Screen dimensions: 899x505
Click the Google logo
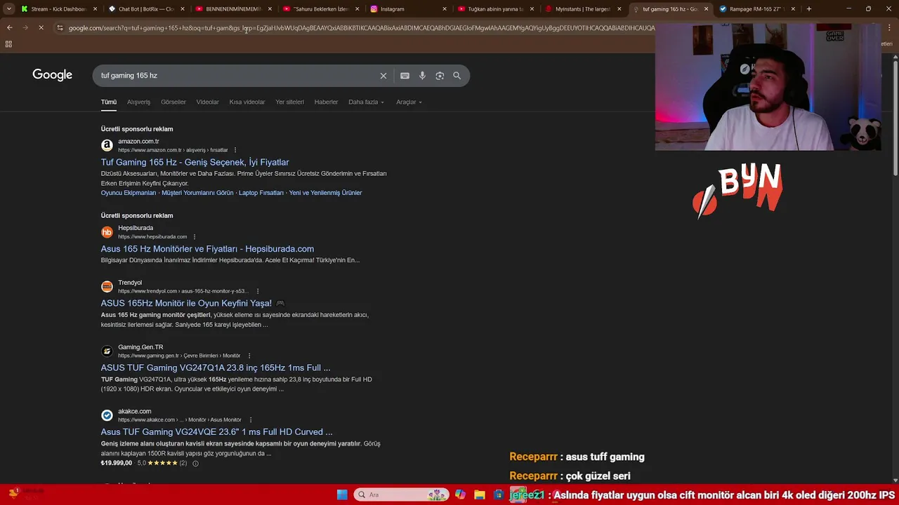point(53,75)
